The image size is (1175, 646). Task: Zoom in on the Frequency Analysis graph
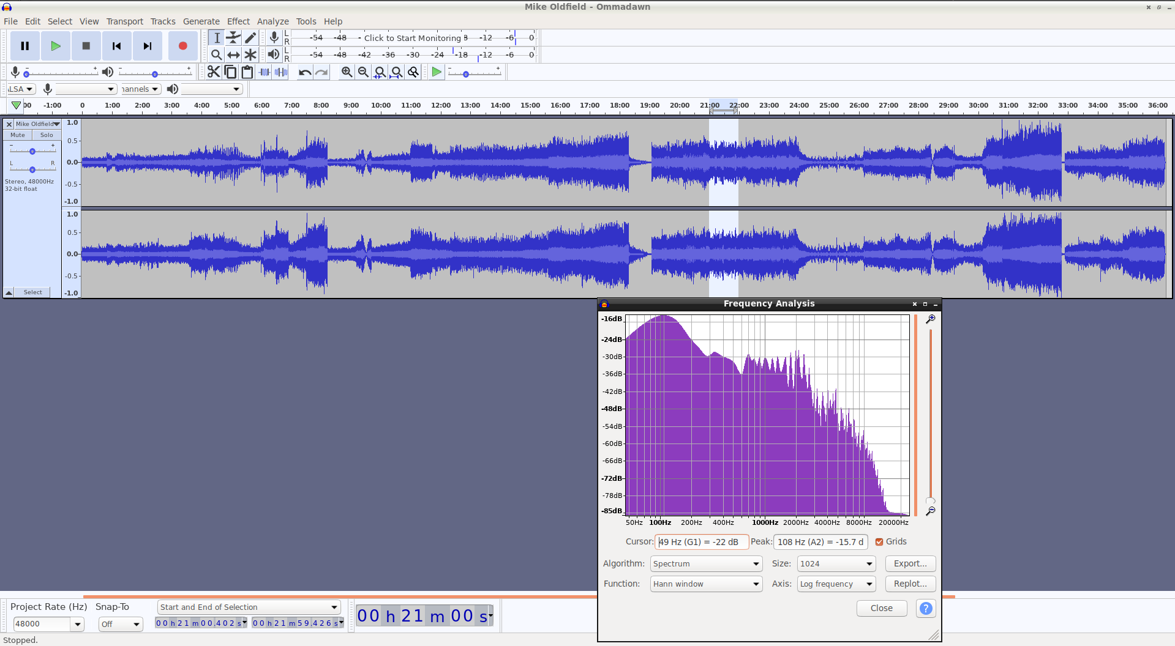pos(930,319)
